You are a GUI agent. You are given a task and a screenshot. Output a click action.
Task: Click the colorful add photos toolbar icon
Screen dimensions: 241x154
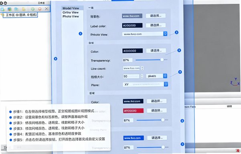click(x=10, y=9)
